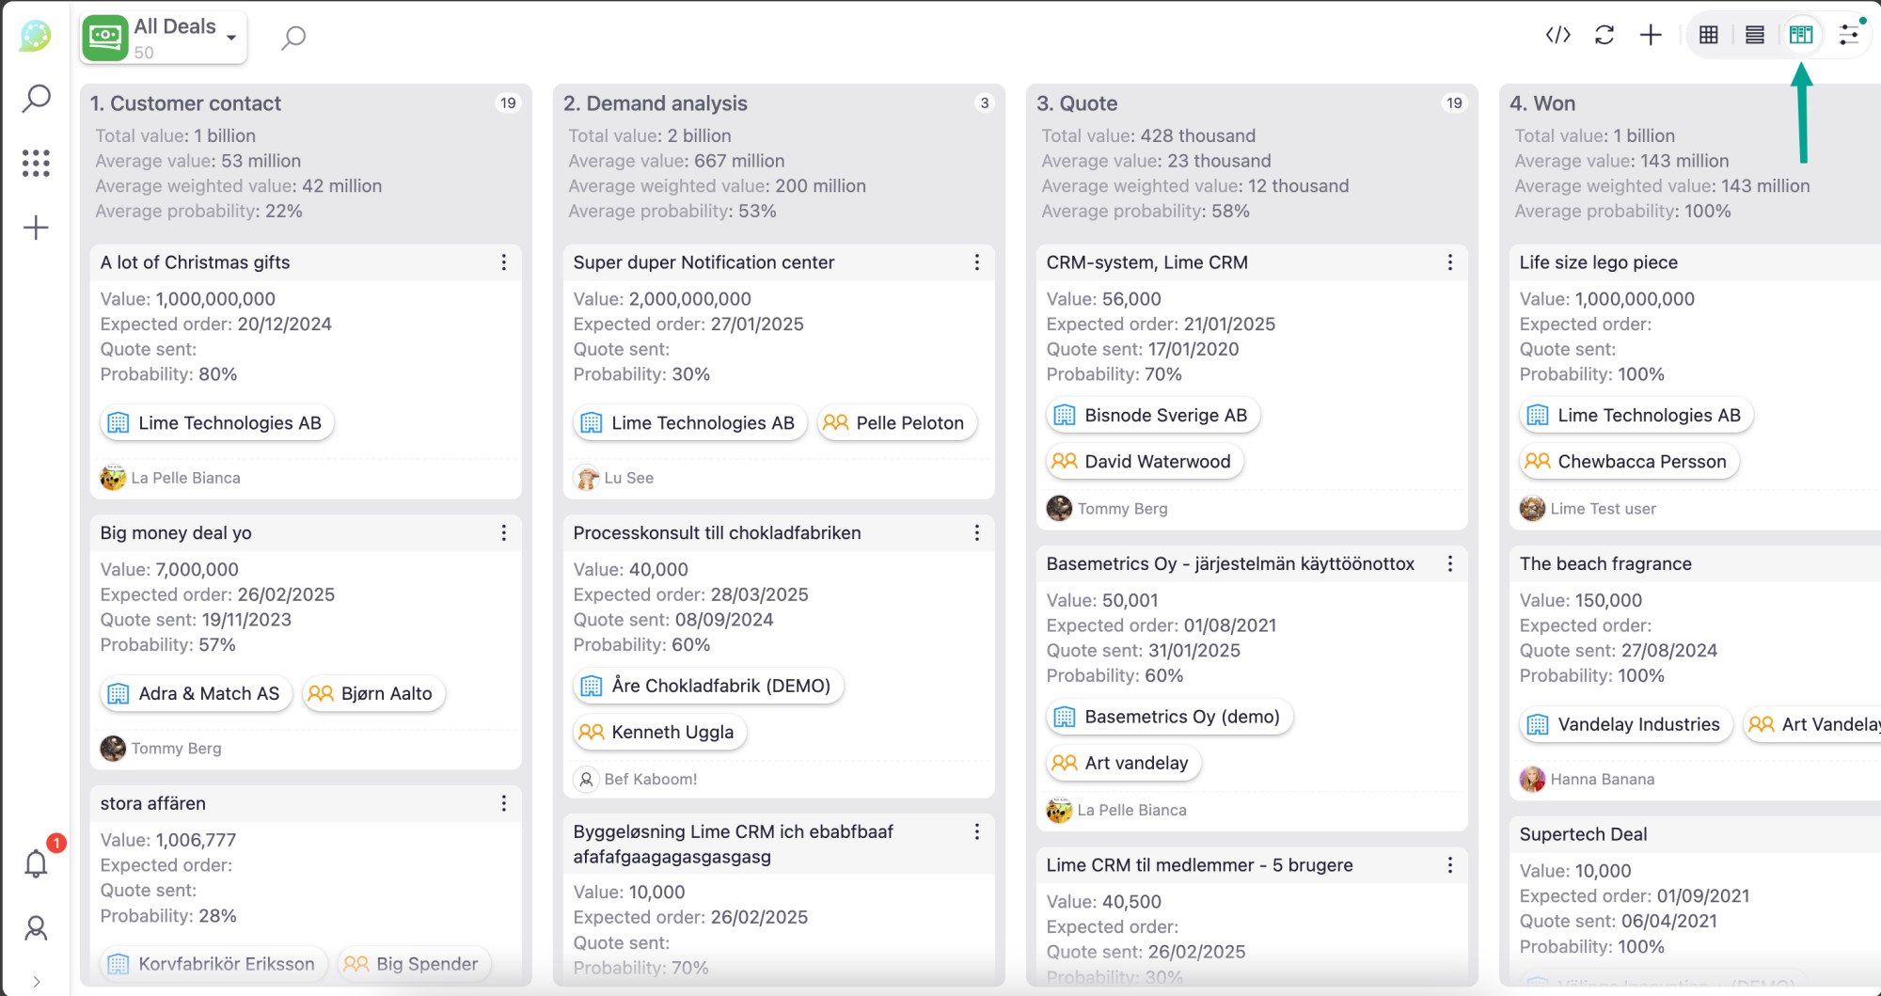The image size is (1881, 996).
Task: Click Big money deal yo title
Action: tap(176, 533)
